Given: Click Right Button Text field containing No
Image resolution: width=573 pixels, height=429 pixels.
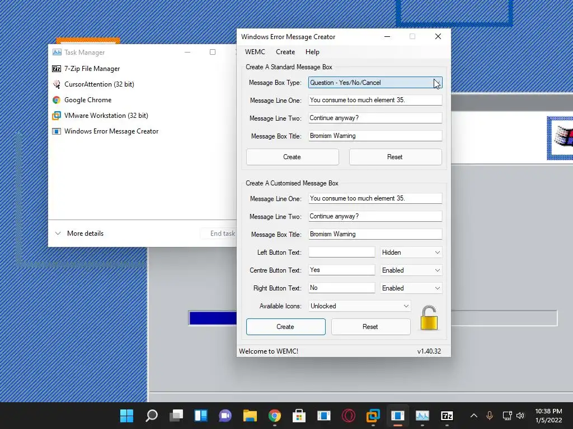Looking at the screenshot, I should [342, 288].
